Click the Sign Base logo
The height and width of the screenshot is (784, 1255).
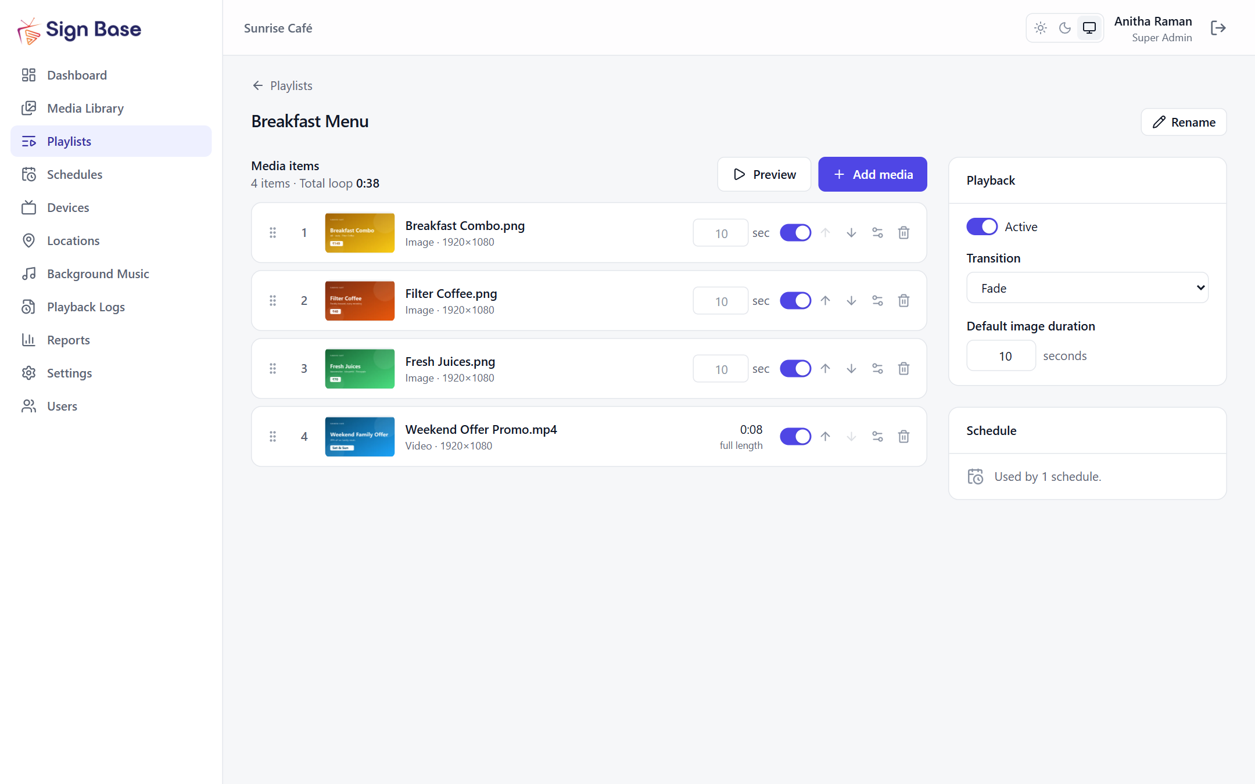(x=80, y=30)
